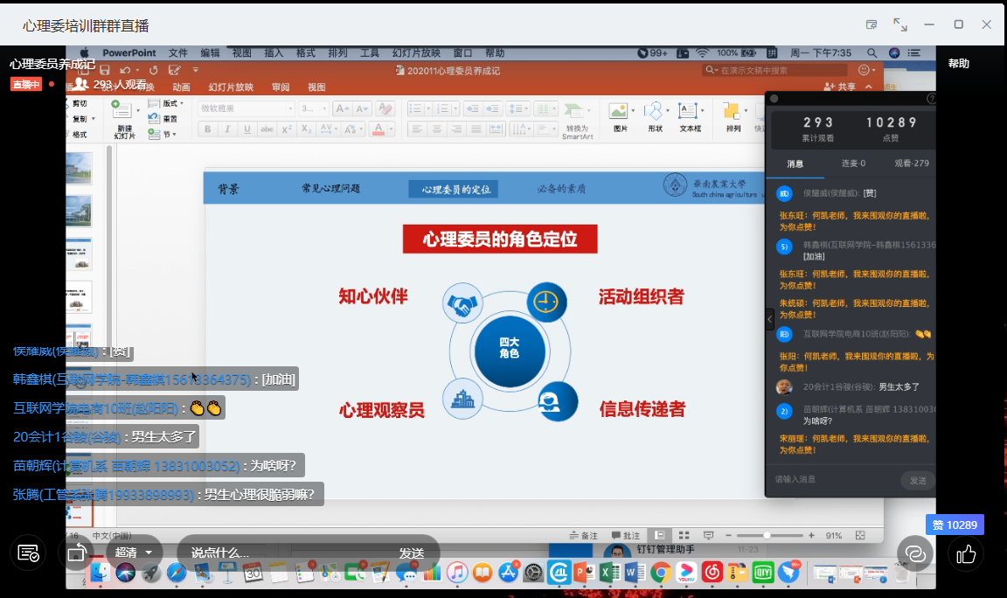Click the picture-in-picture icon in title bar

872,24
